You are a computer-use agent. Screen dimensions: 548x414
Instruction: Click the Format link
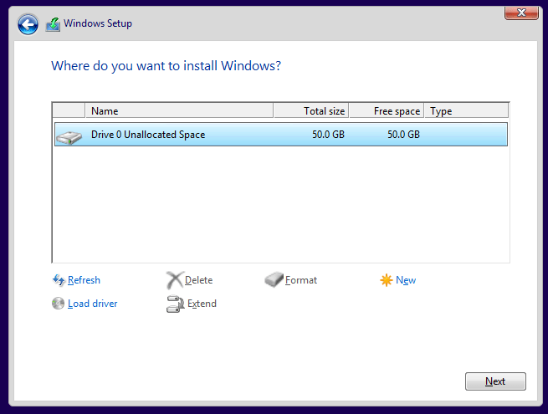pos(301,280)
